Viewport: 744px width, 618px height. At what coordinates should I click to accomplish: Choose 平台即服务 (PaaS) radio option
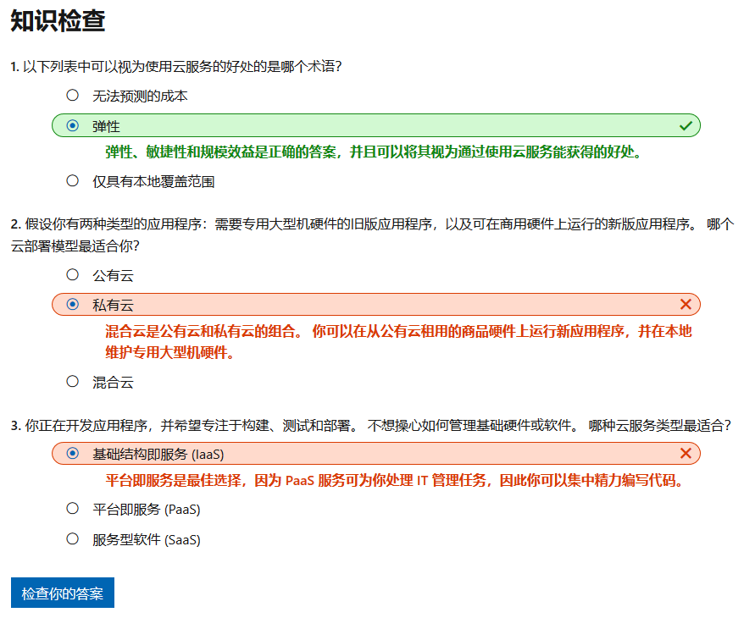tap(73, 509)
